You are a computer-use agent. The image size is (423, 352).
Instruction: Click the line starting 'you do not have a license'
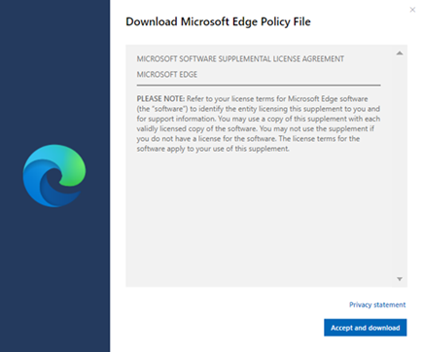point(248,139)
